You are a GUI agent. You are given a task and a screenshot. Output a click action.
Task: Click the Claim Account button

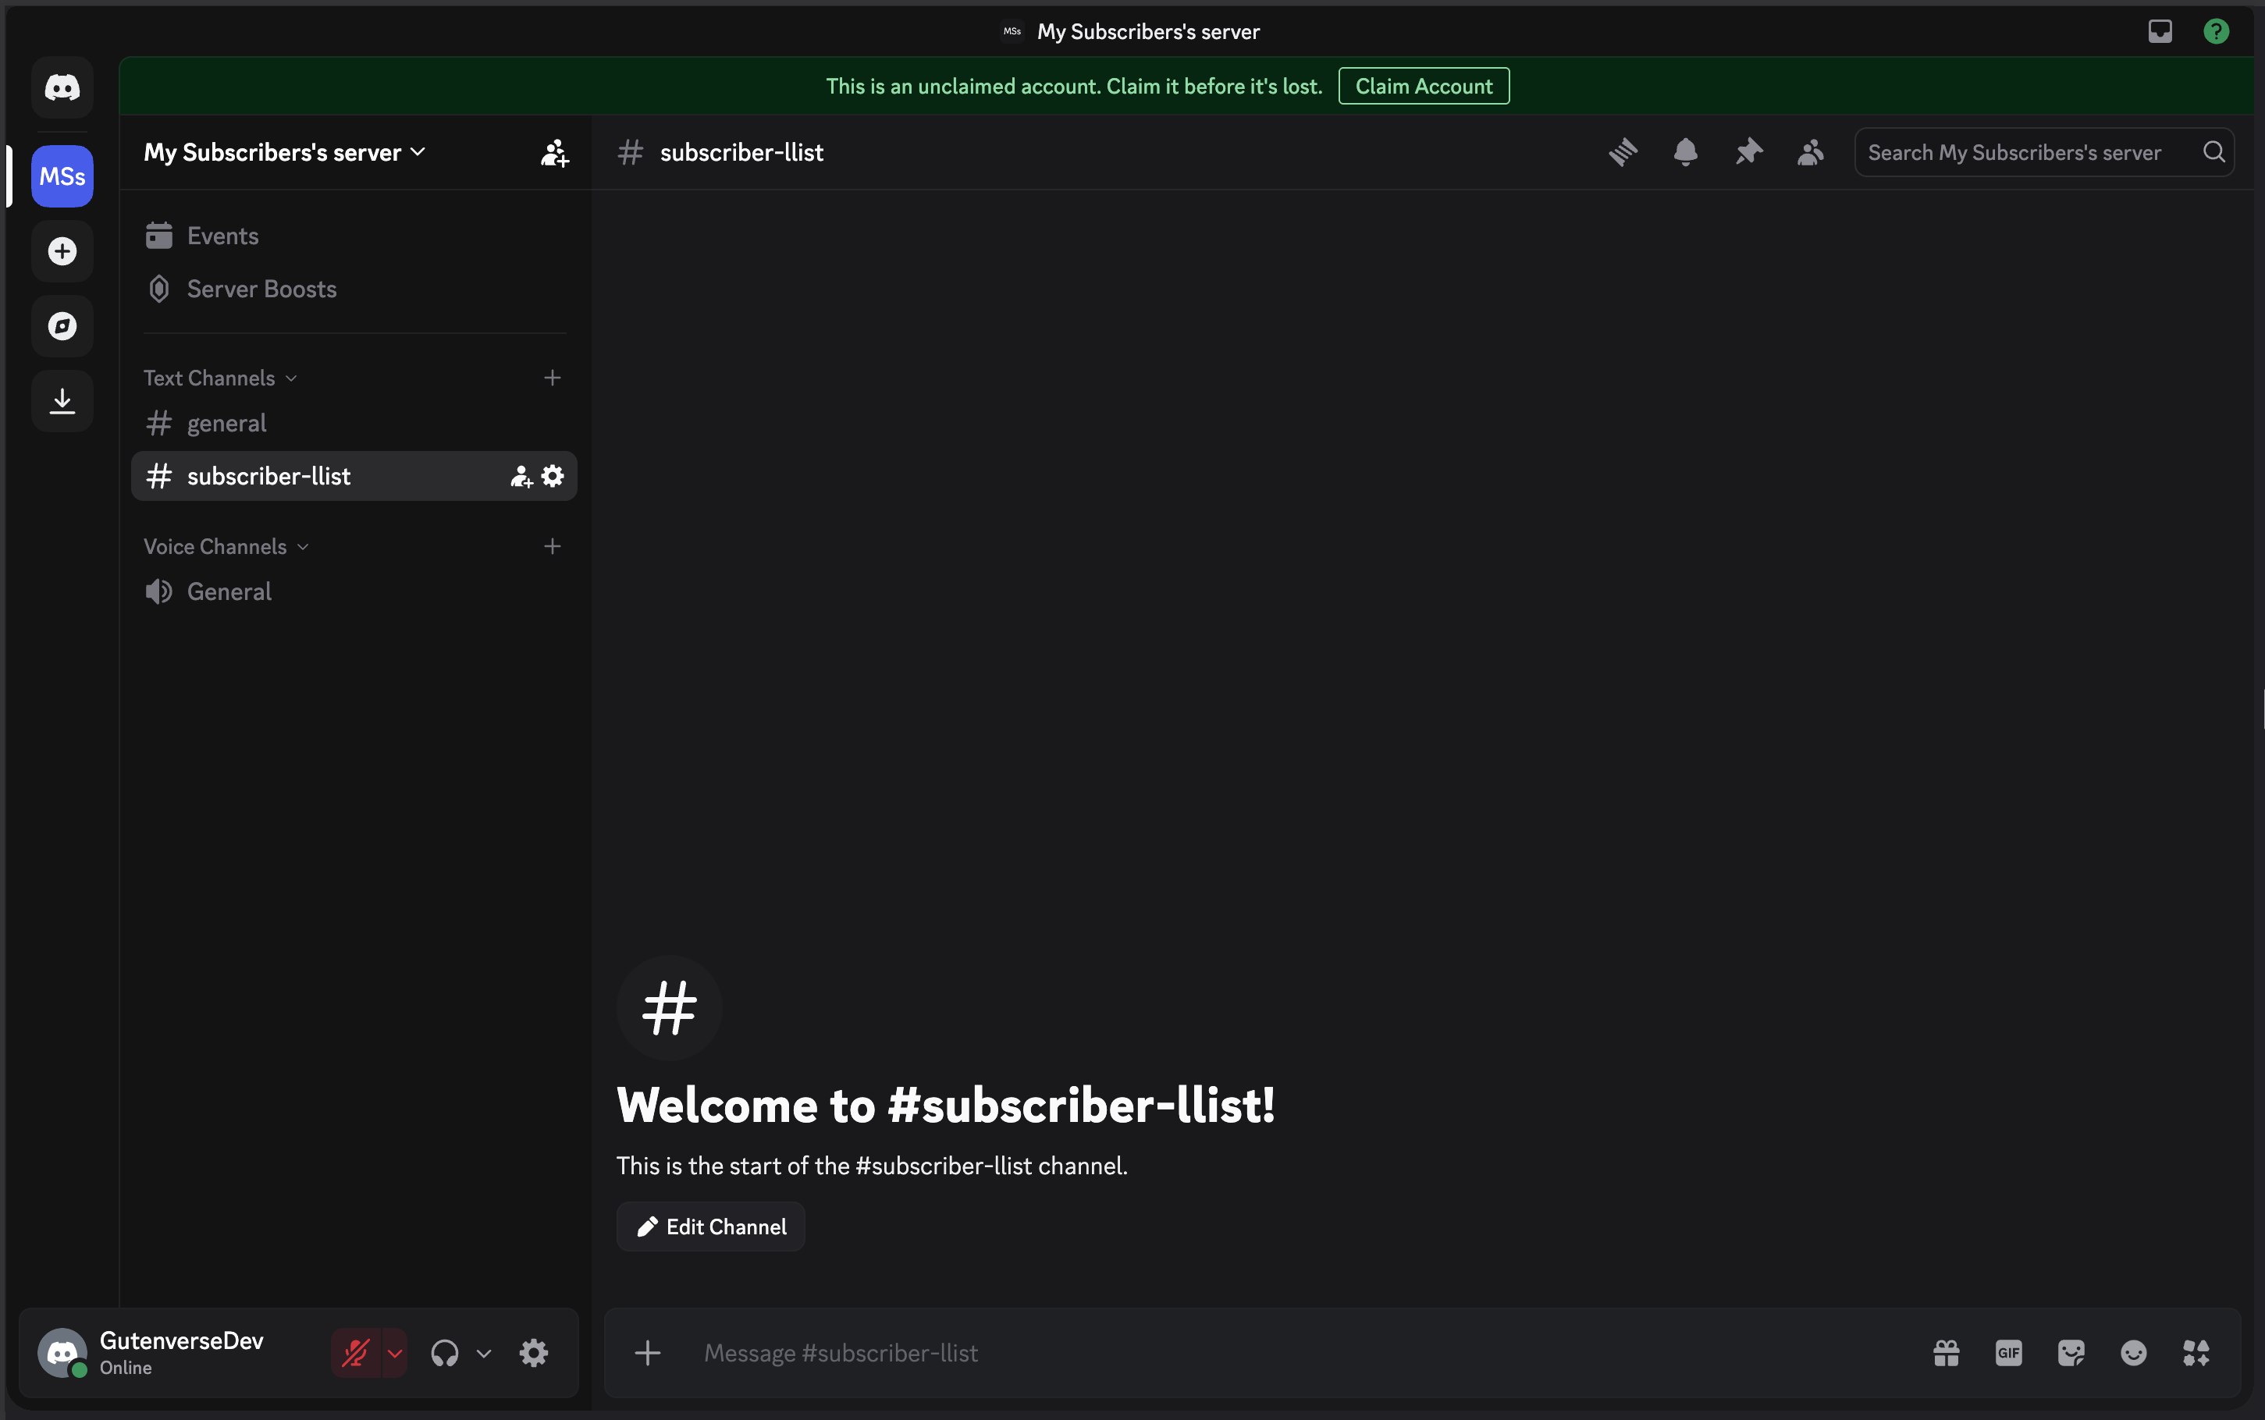tap(1424, 87)
